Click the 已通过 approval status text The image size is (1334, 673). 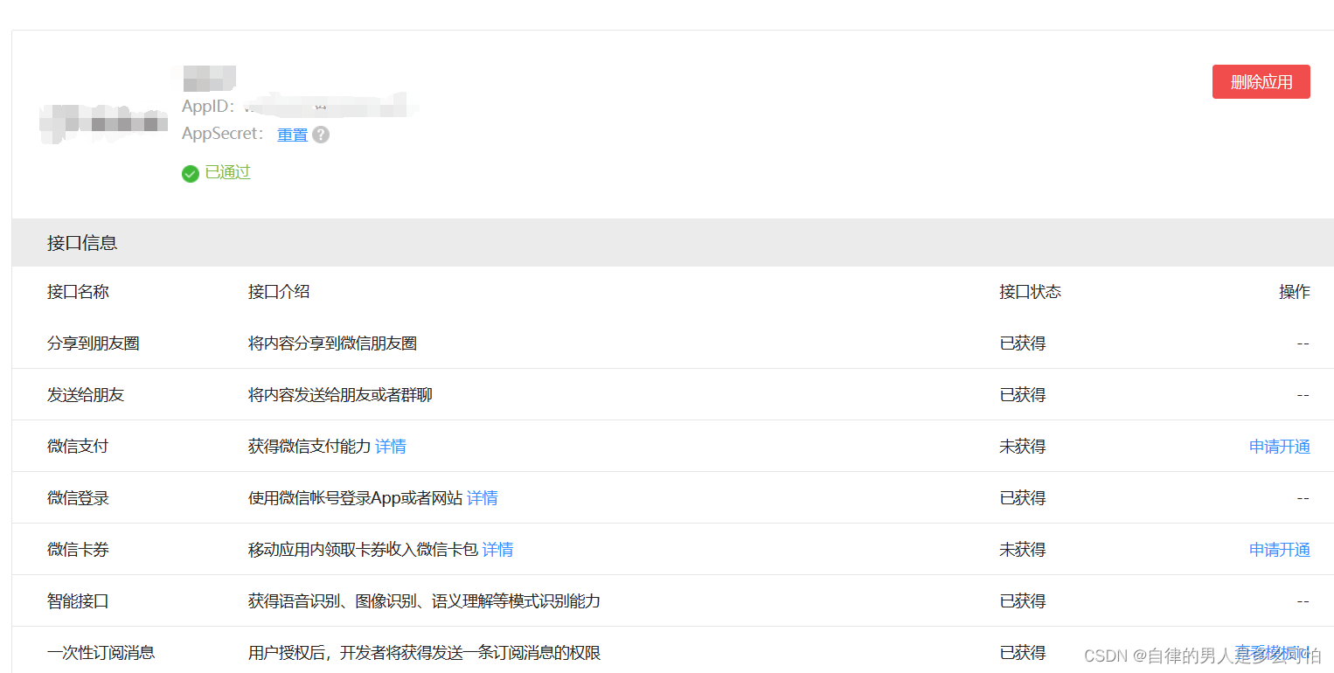[x=227, y=173]
